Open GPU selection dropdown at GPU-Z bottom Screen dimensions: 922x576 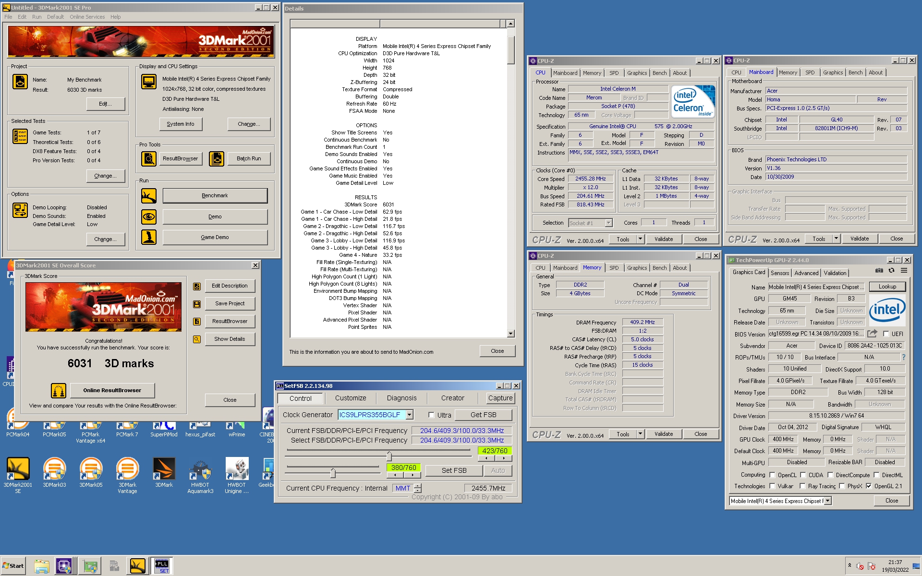[x=827, y=501]
